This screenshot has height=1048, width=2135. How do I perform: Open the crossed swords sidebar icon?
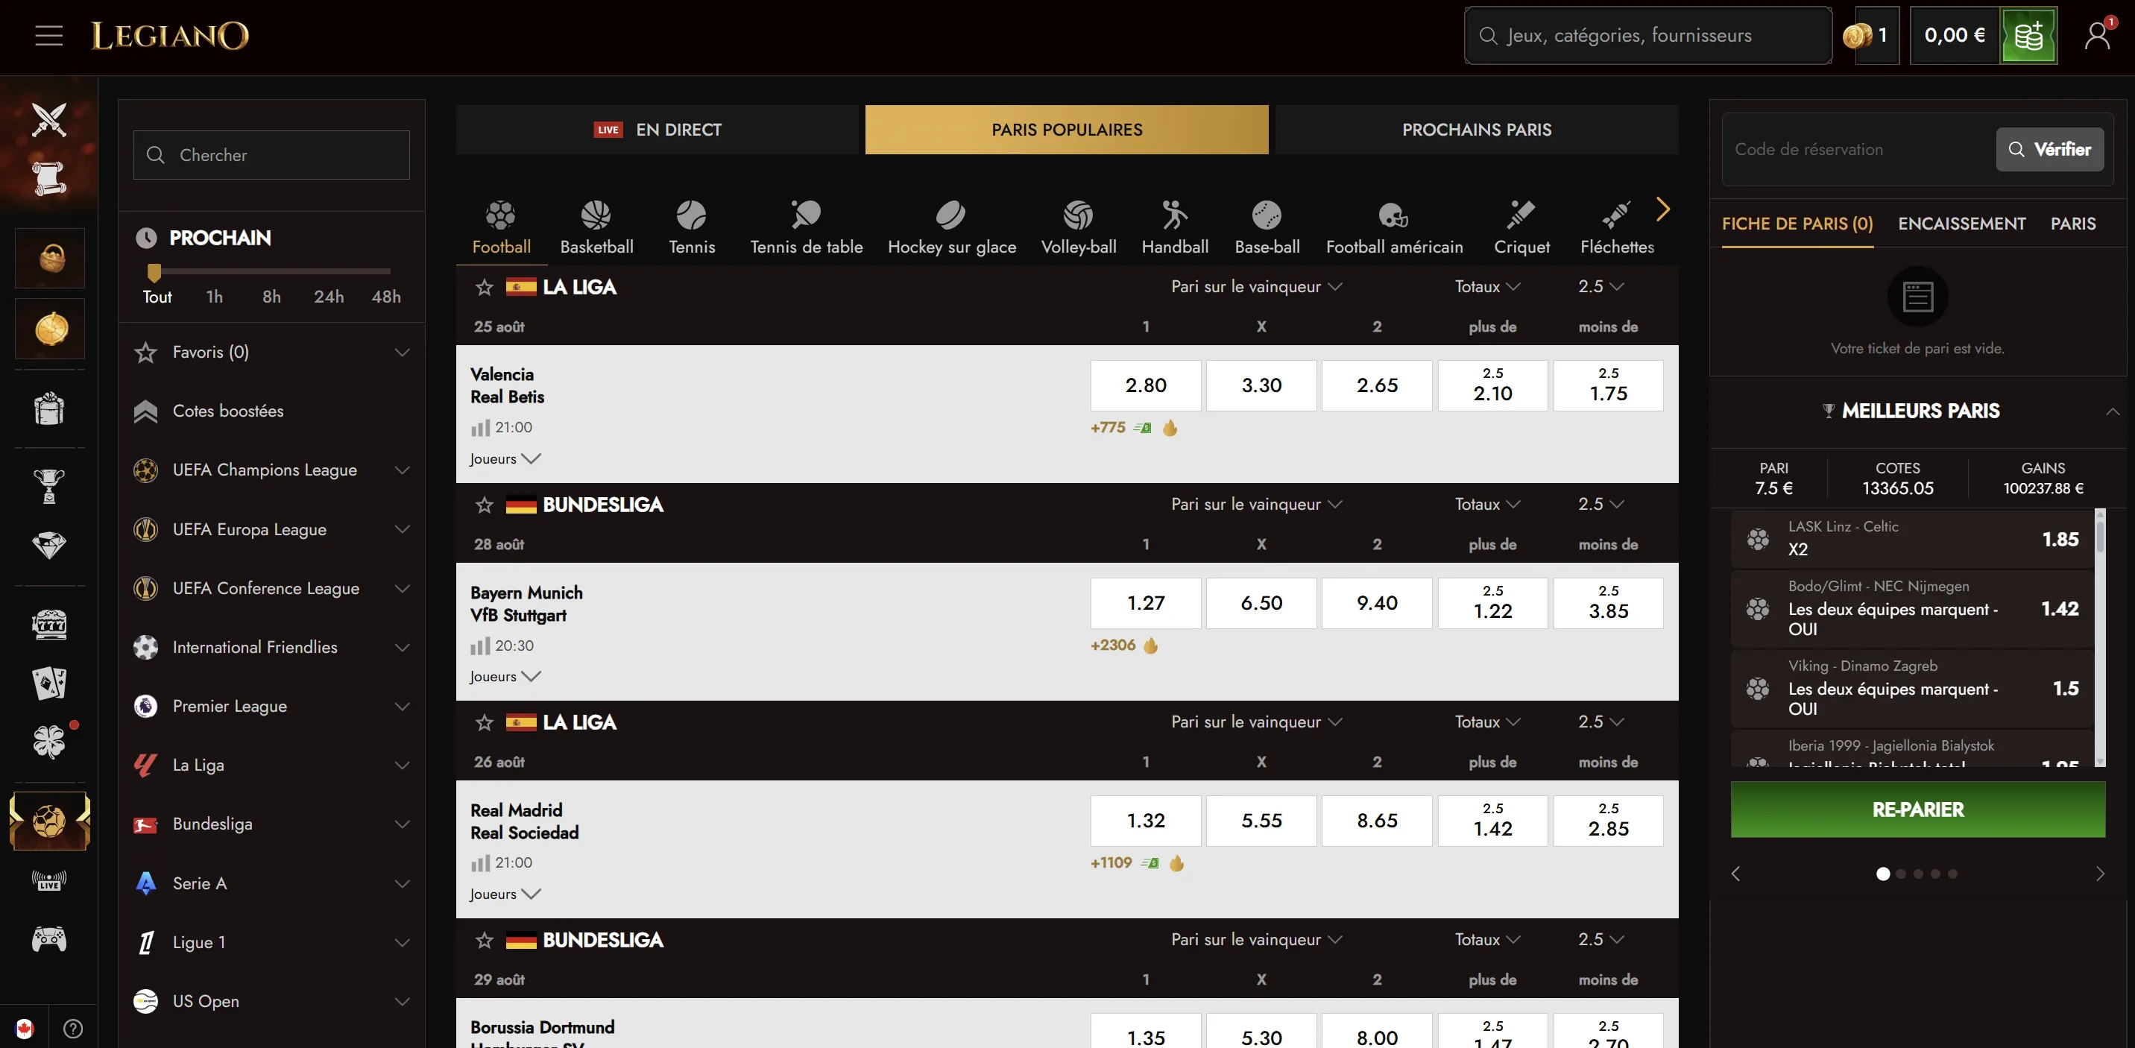point(49,119)
